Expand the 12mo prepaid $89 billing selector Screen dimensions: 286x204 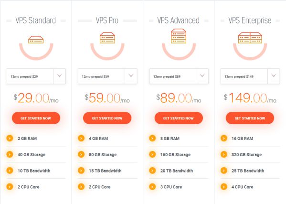coord(179,76)
